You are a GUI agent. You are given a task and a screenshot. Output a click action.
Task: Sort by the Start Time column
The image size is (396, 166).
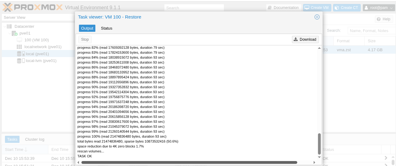(25, 150)
